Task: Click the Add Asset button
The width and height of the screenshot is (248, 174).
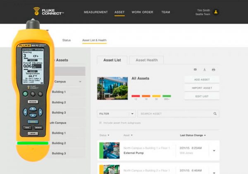Action: (202, 80)
